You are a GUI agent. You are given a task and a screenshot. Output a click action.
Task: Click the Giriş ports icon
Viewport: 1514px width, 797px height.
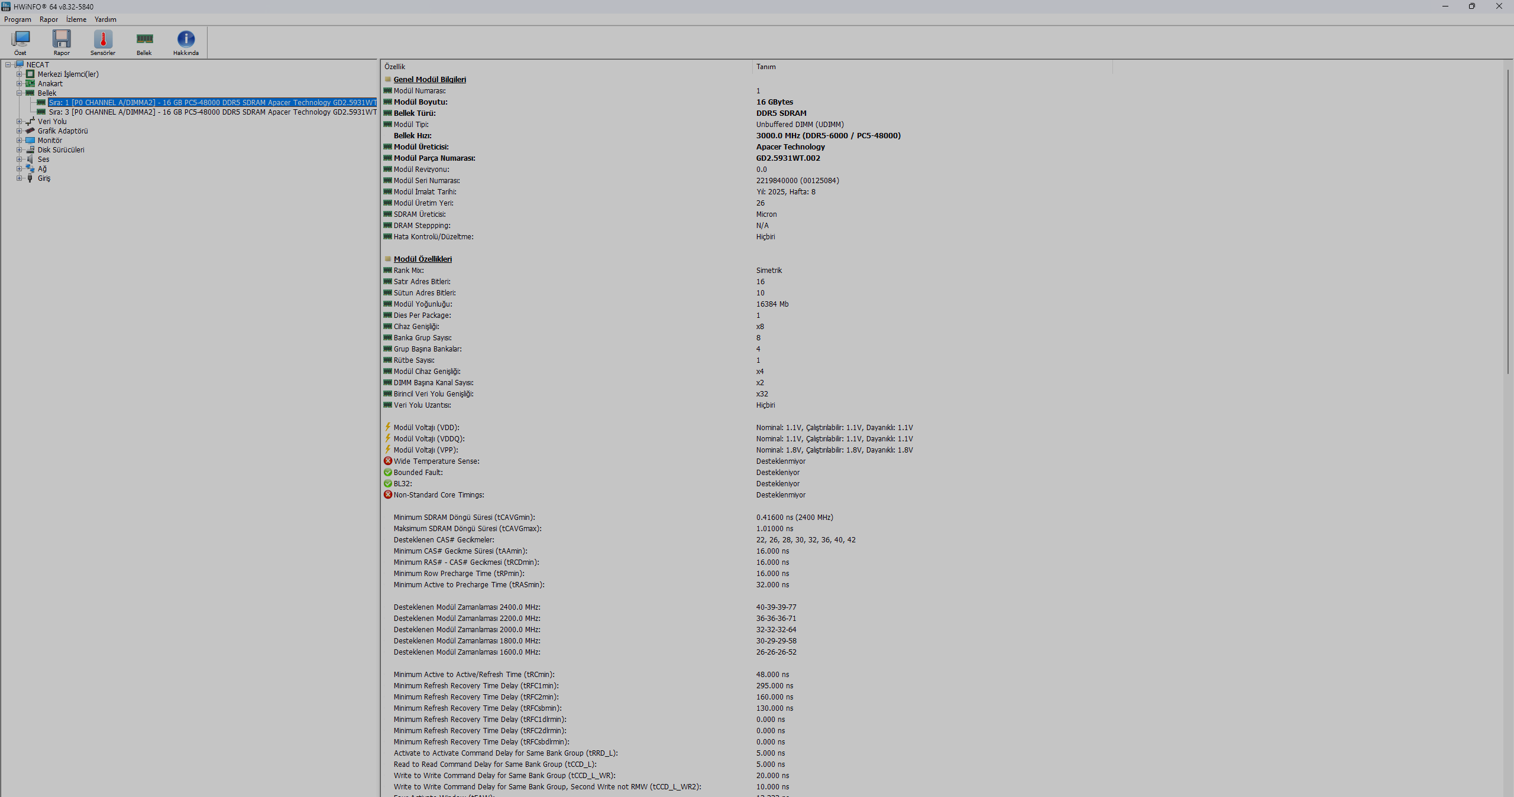click(x=30, y=178)
